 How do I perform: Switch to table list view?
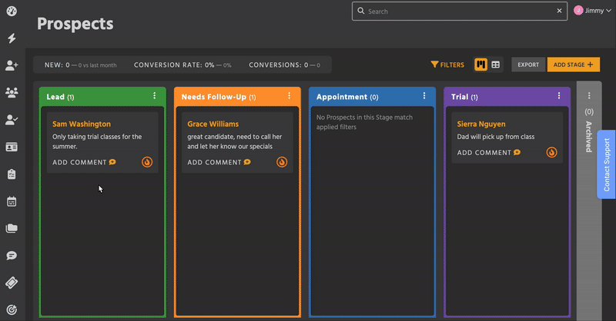pos(496,65)
